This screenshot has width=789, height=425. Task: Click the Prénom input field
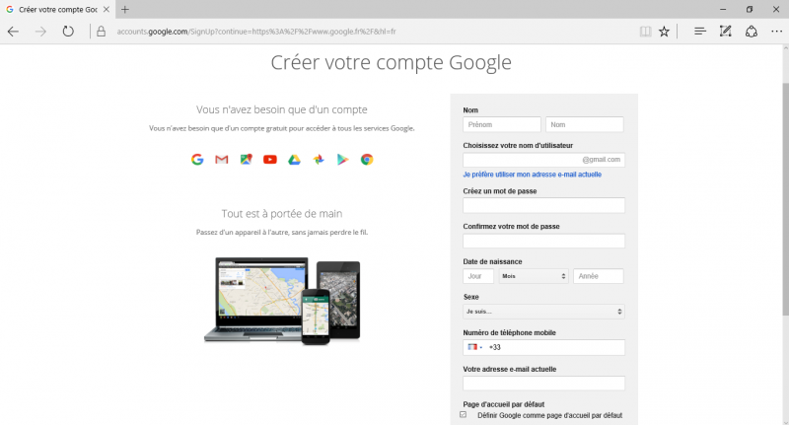[502, 125]
